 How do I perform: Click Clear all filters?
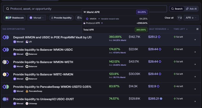coord(169,18)
